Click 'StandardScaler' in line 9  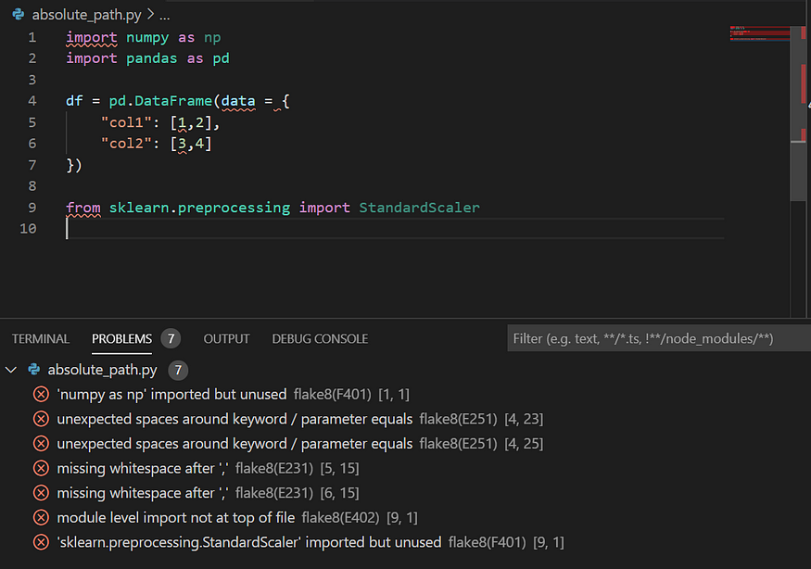[x=420, y=208]
